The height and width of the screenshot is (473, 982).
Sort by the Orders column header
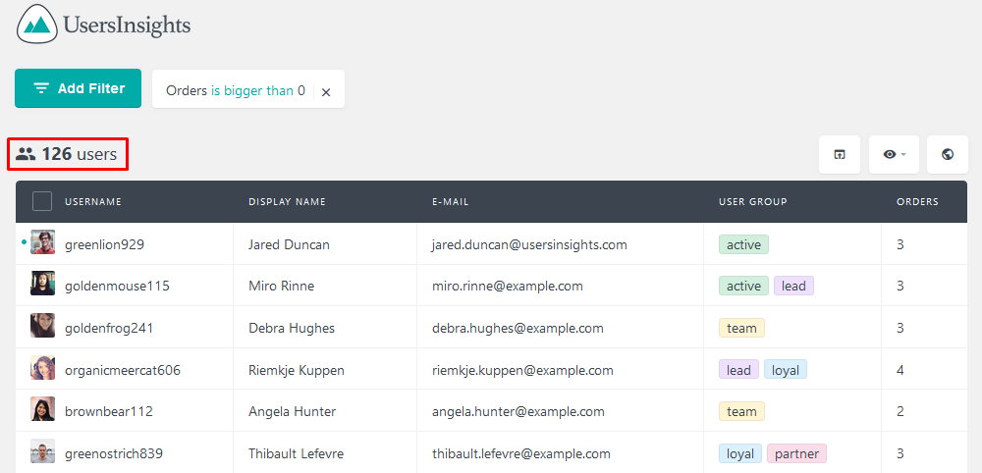click(917, 202)
